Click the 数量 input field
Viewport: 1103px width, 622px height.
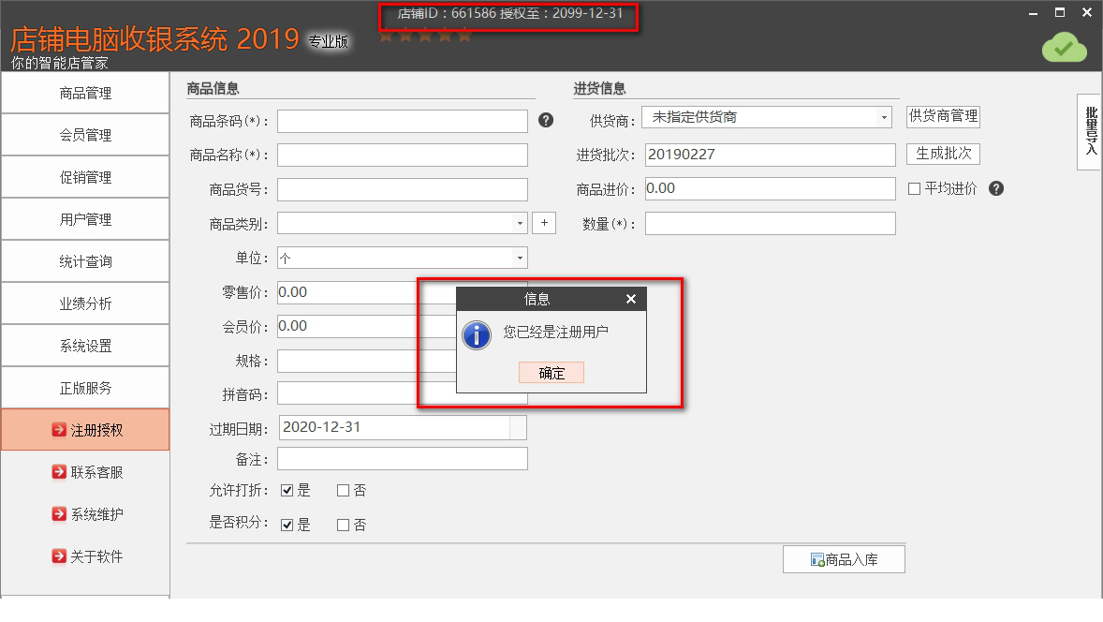[771, 224]
